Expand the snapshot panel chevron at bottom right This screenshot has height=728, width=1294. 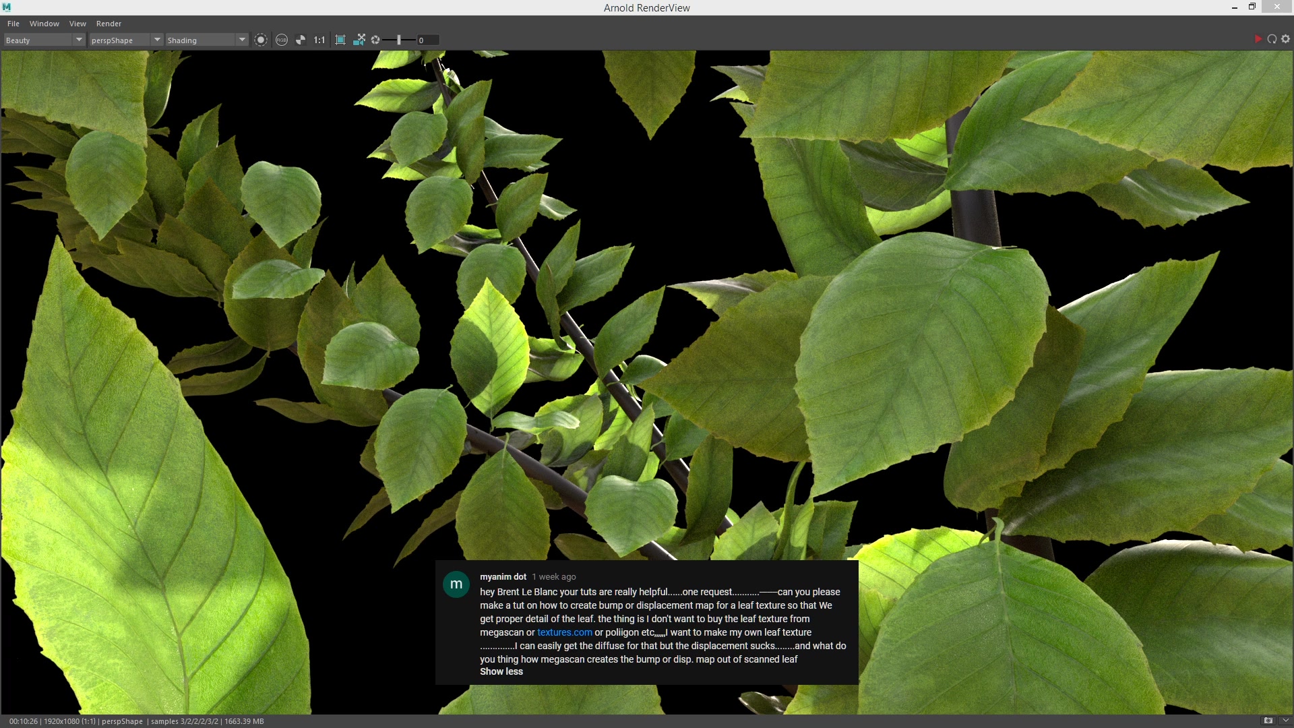click(x=1285, y=721)
